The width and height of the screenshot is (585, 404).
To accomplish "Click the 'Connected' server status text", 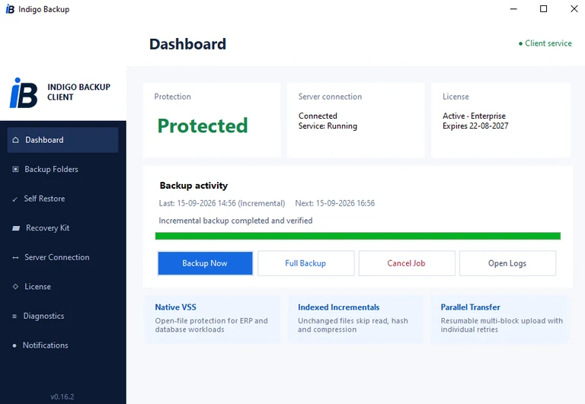I will (318, 116).
